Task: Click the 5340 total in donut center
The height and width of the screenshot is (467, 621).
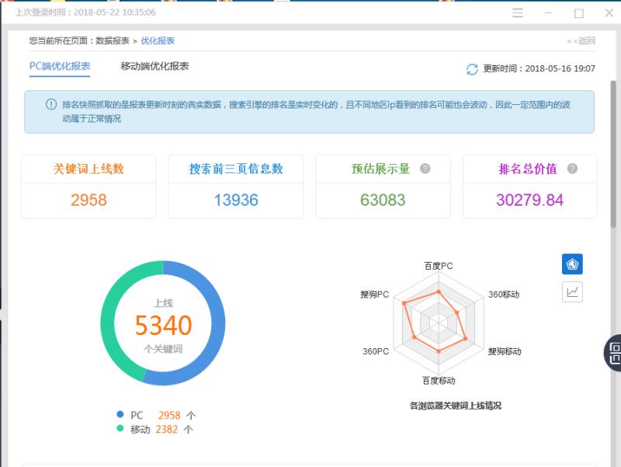Action: [x=163, y=325]
